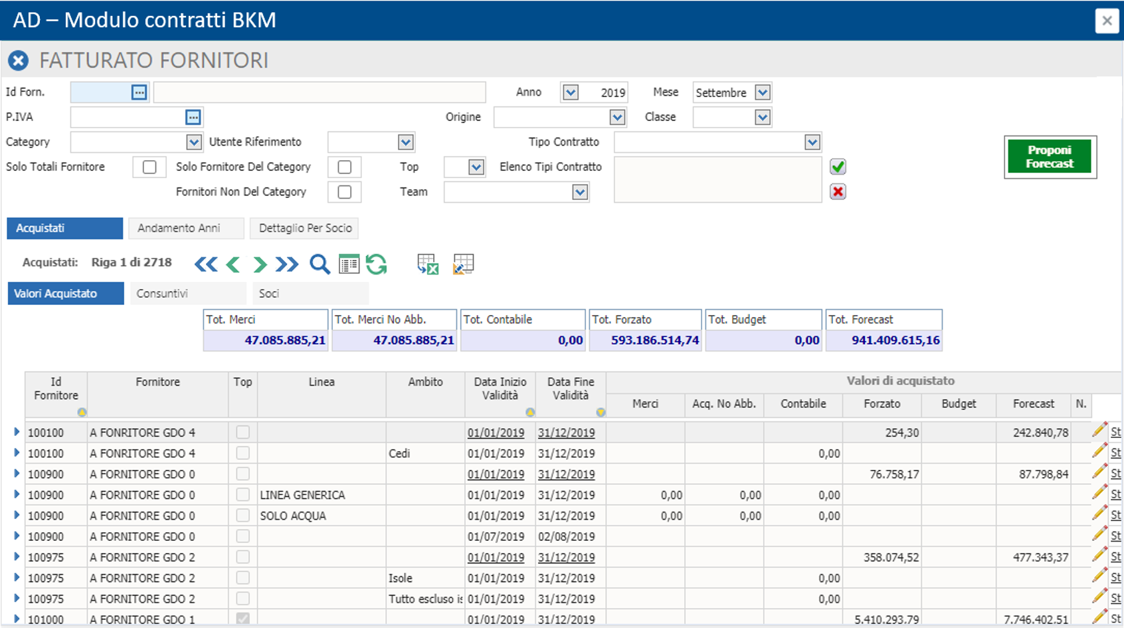Toggle Top checkbox in Isole row

click(x=242, y=577)
